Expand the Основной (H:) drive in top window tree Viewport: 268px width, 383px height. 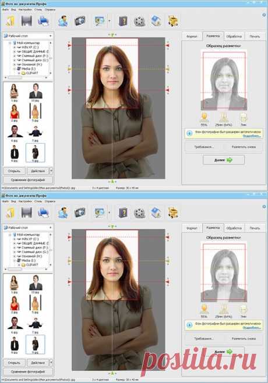point(15,65)
